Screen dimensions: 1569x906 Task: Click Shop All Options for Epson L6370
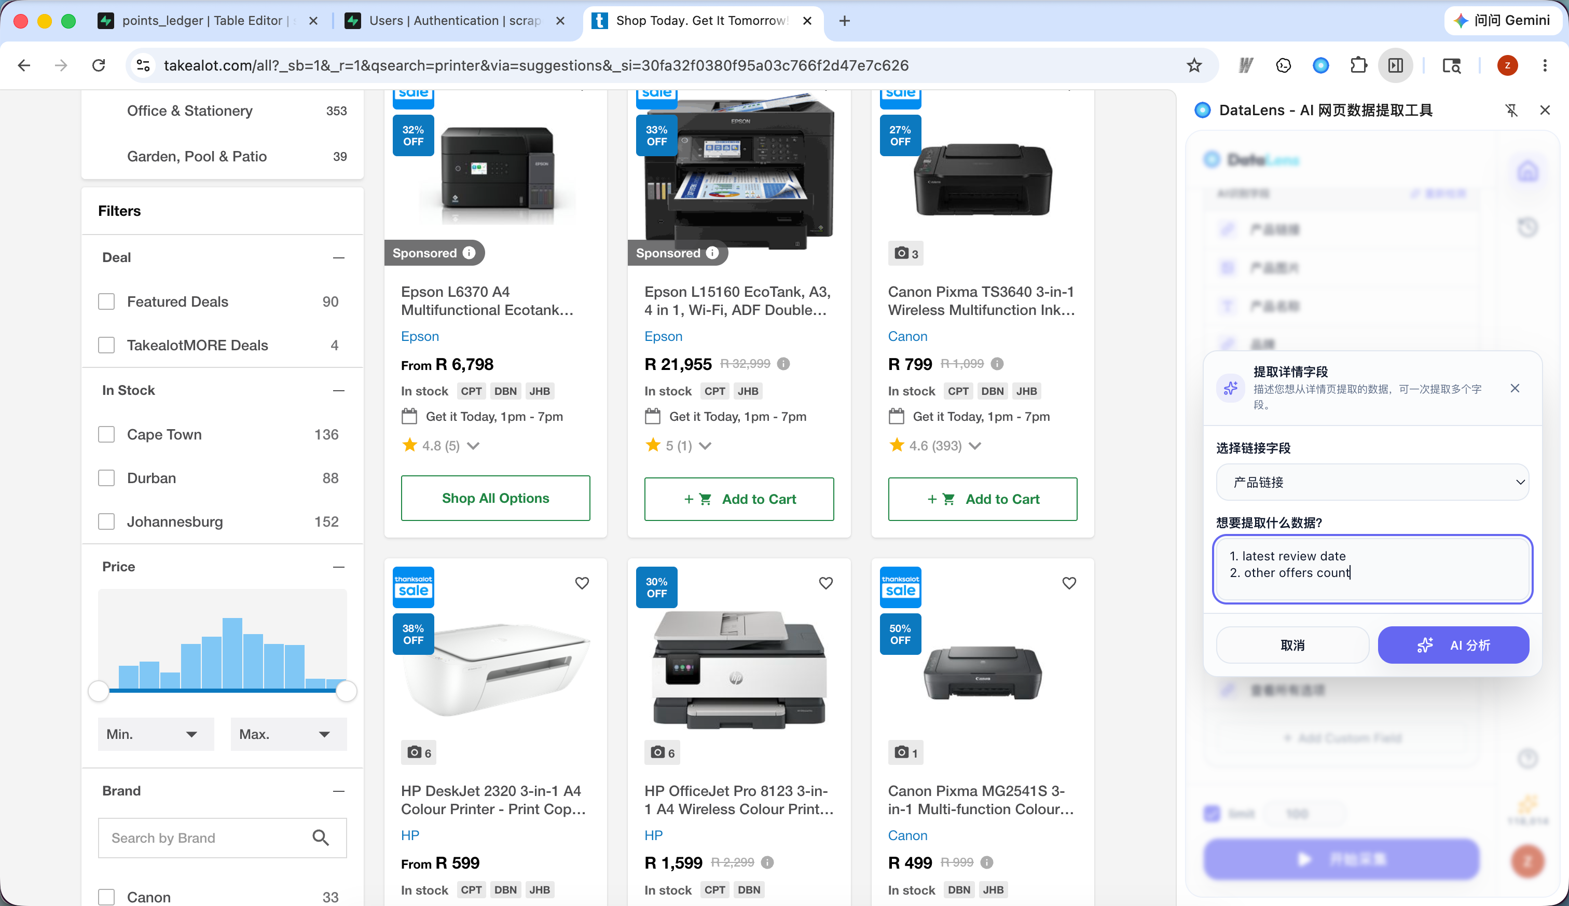click(x=495, y=499)
